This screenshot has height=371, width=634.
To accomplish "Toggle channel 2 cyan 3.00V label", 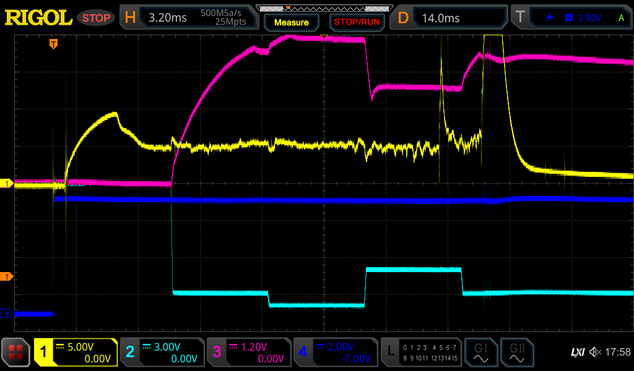I will pos(162,352).
